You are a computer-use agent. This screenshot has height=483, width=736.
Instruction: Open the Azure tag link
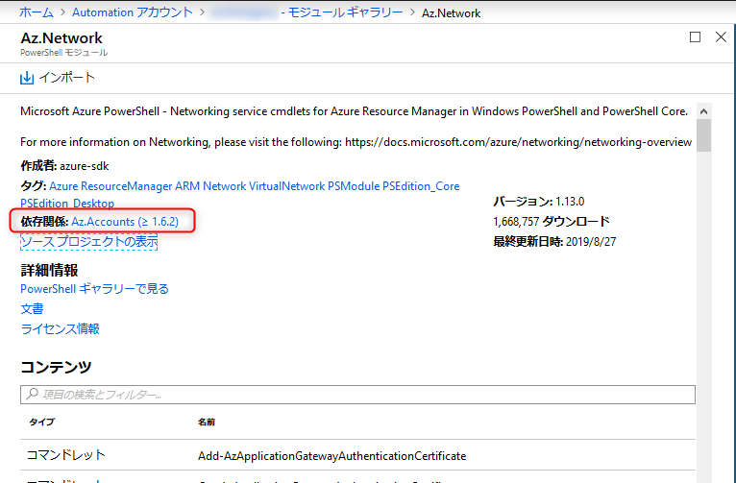(x=63, y=186)
